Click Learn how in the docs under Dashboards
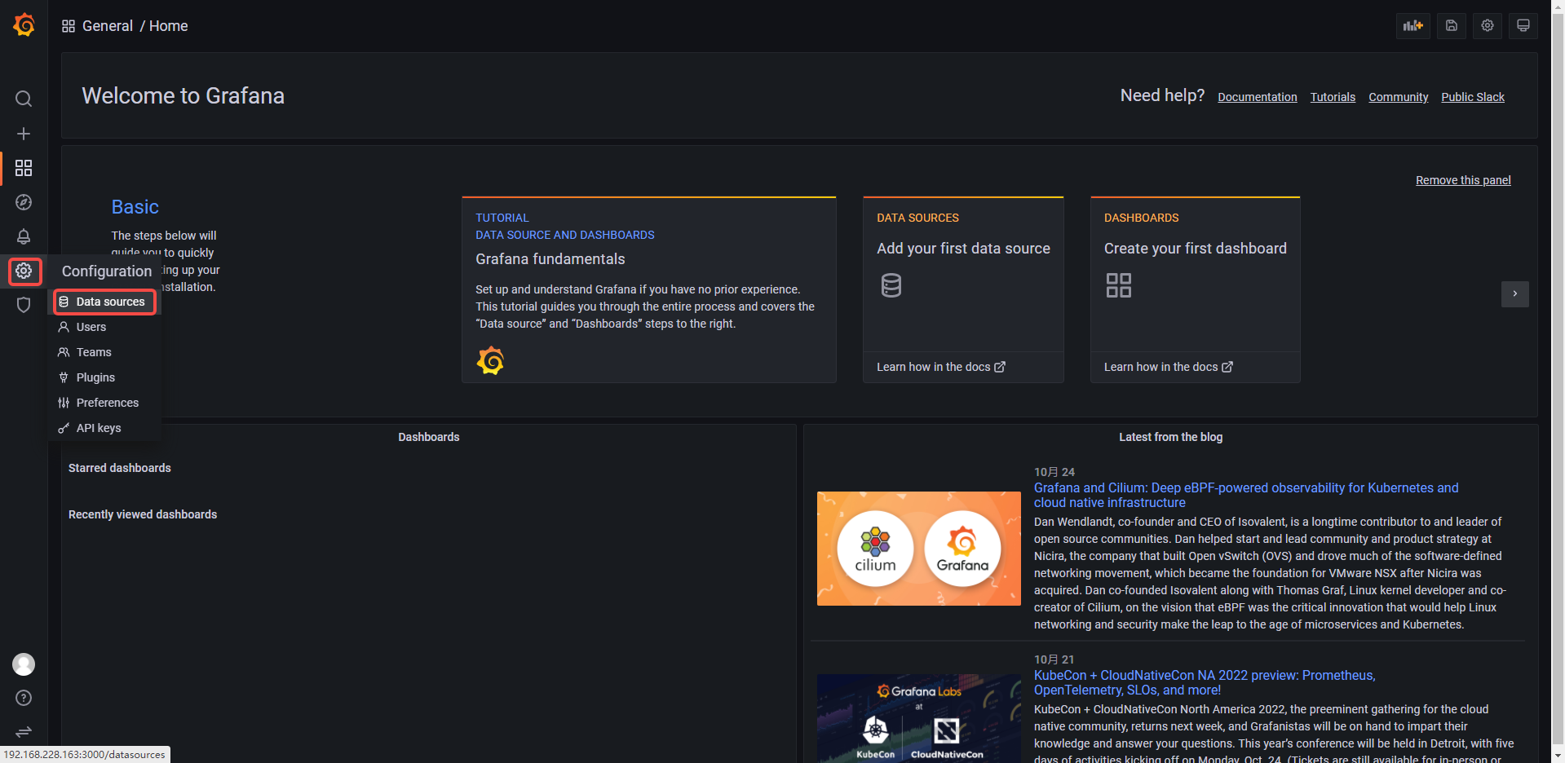The image size is (1565, 763). [1169, 367]
